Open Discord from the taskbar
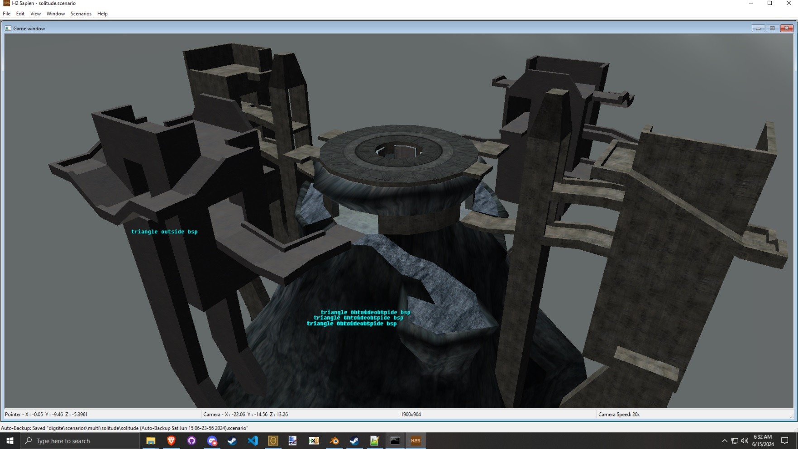Screen dimensions: 798x449 point(212,440)
